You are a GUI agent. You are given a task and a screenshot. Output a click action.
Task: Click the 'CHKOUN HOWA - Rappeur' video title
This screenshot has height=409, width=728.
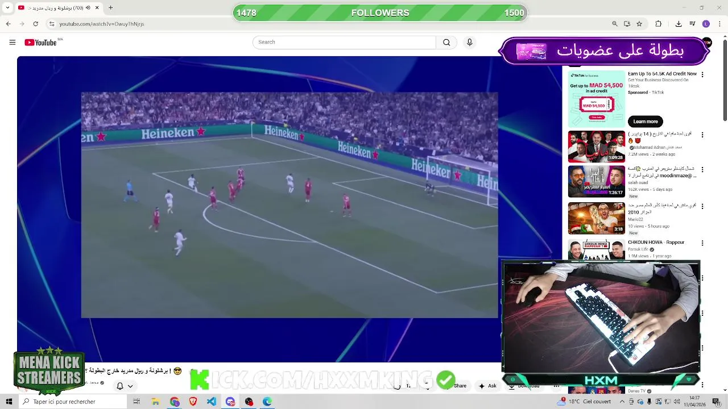656,243
